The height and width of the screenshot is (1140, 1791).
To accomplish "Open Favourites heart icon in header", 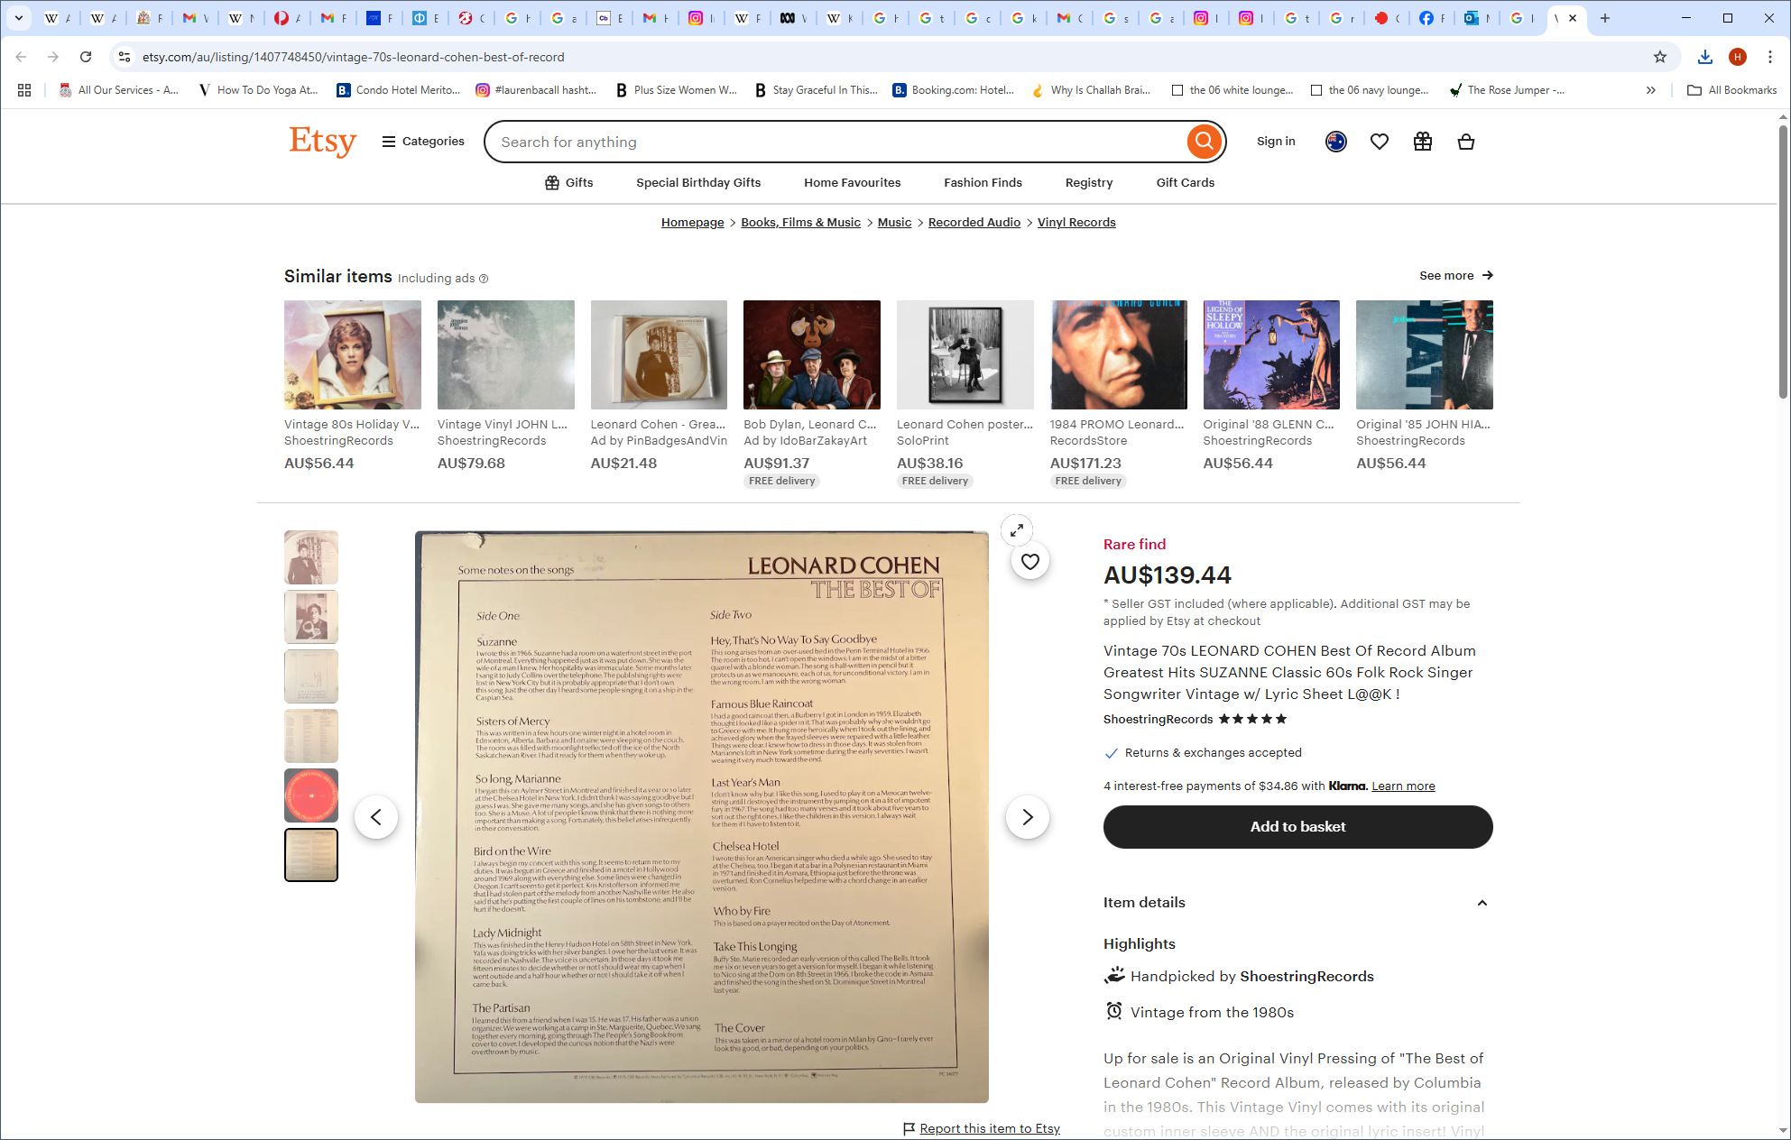I will click(1380, 142).
